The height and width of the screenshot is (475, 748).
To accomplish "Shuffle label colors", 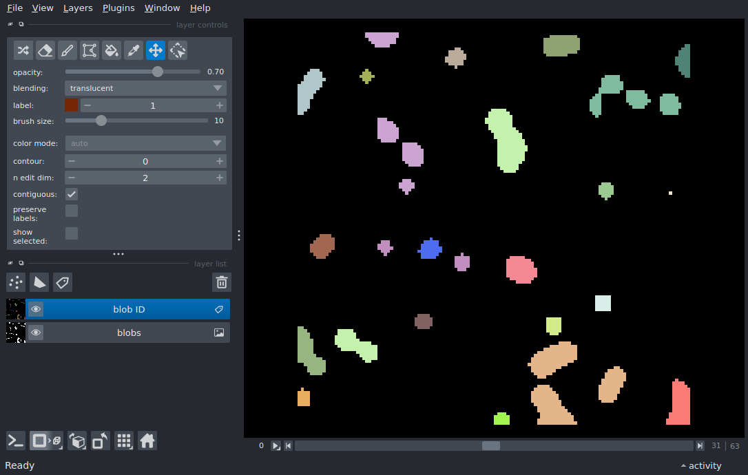I will coord(23,50).
